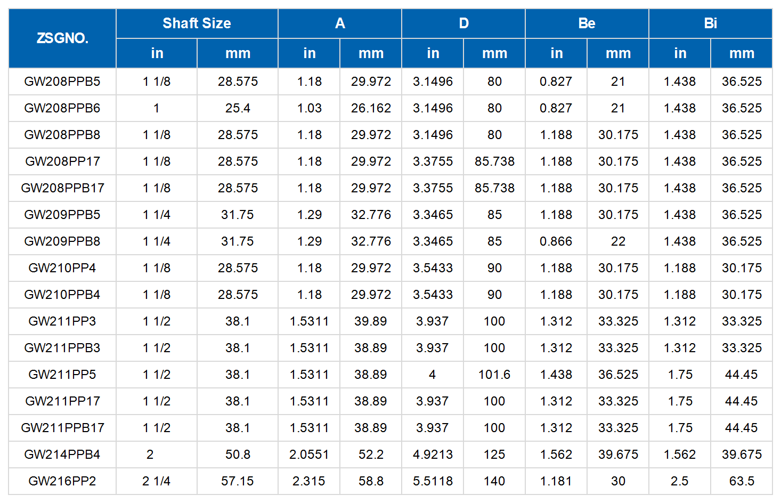The image size is (781, 503).
Task: Select the 4.9213 D value
Action: click(433, 455)
